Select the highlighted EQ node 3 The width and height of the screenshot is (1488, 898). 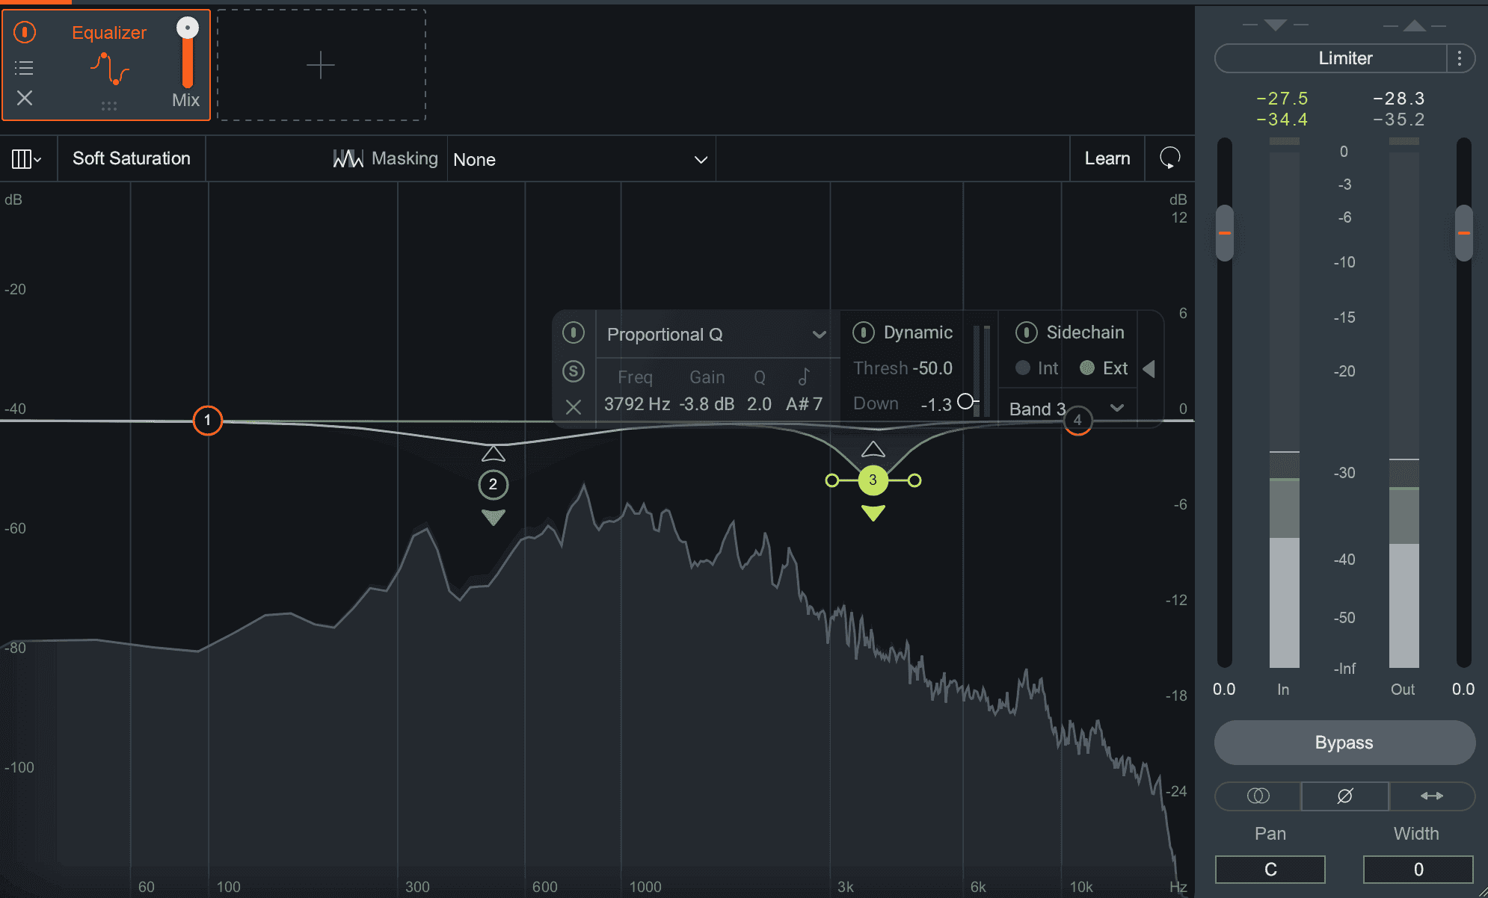pos(873,480)
